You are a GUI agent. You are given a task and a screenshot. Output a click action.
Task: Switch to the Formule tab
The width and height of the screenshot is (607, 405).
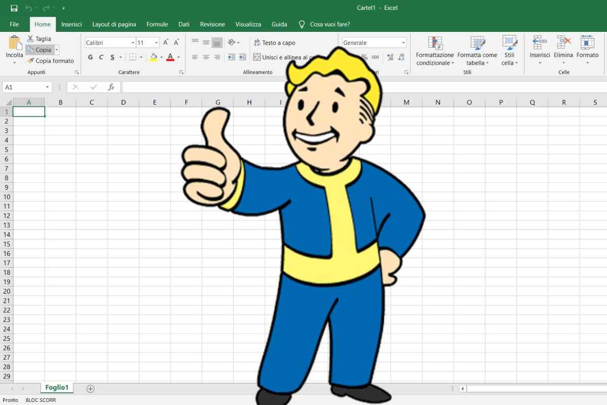157,24
